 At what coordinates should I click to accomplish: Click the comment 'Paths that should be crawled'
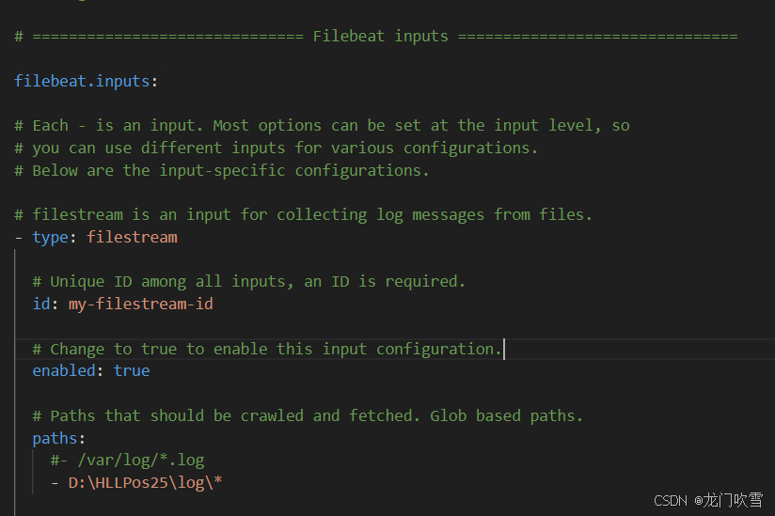[x=308, y=415]
